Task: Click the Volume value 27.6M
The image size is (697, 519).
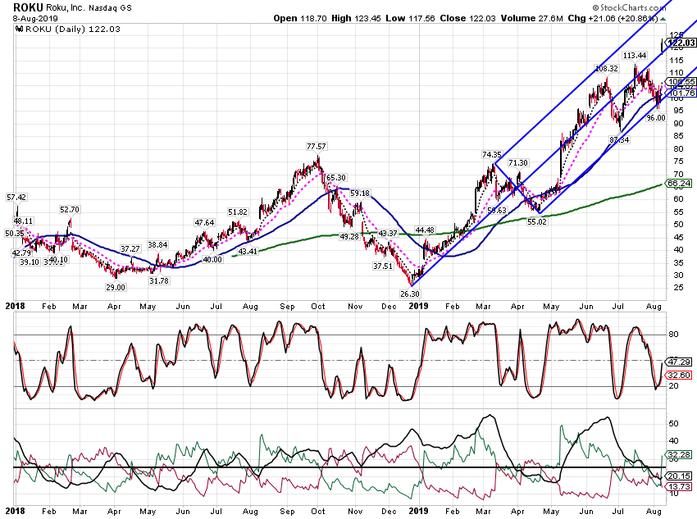Action: coord(551,18)
